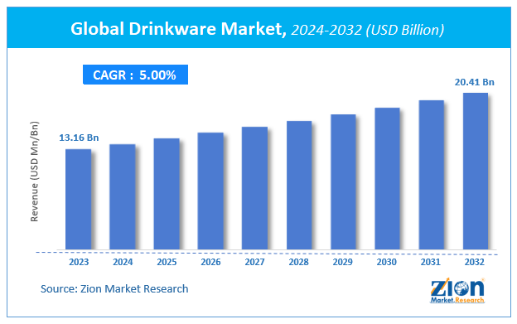The height and width of the screenshot is (324, 517).
Task: Select the 2024 bar in the chart
Action: [x=123, y=196]
